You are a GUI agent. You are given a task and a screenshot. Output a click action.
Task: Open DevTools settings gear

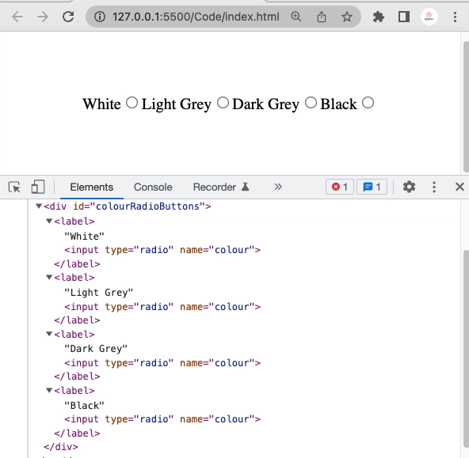click(x=409, y=187)
